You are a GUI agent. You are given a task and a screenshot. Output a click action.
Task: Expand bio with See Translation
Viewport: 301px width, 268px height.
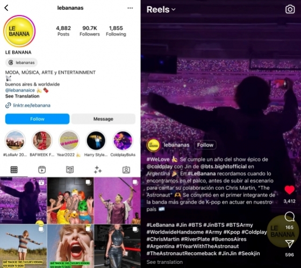tap(22, 96)
